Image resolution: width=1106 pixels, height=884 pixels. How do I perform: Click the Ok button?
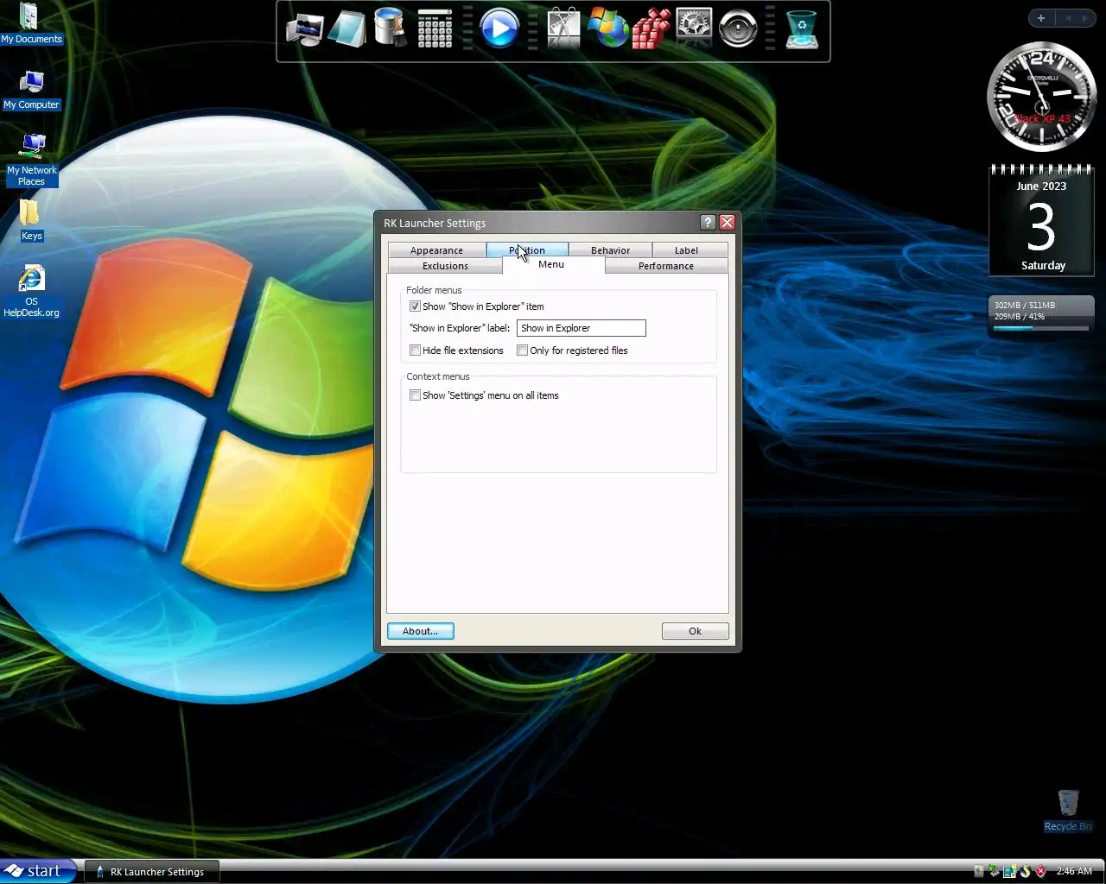pyautogui.click(x=695, y=631)
